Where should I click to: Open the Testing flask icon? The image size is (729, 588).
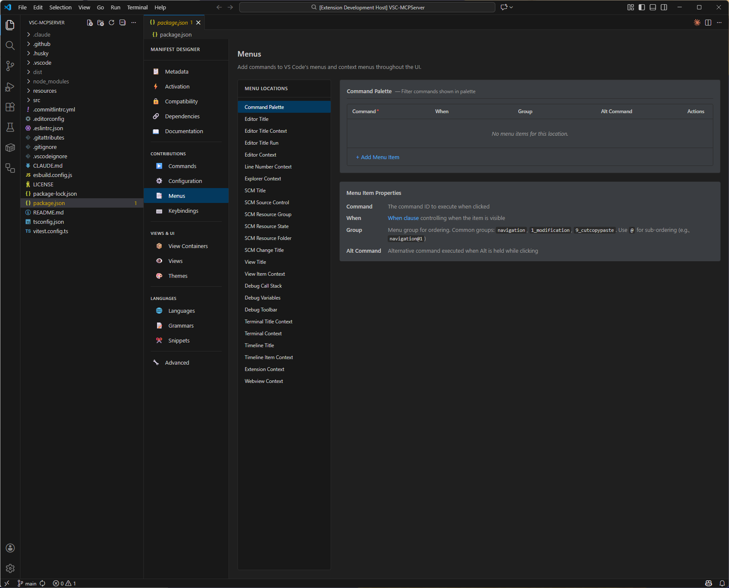click(x=10, y=127)
